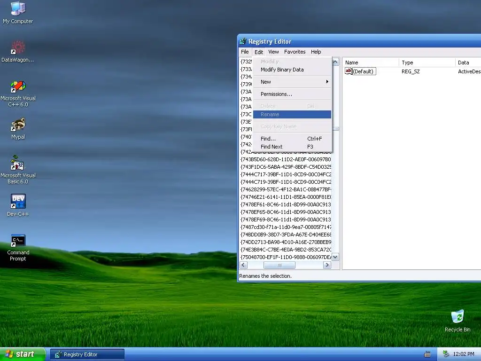Select the Recycle Bin icon
Viewport: 481px width, 361px height.
pyautogui.click(x=458, y=321)
